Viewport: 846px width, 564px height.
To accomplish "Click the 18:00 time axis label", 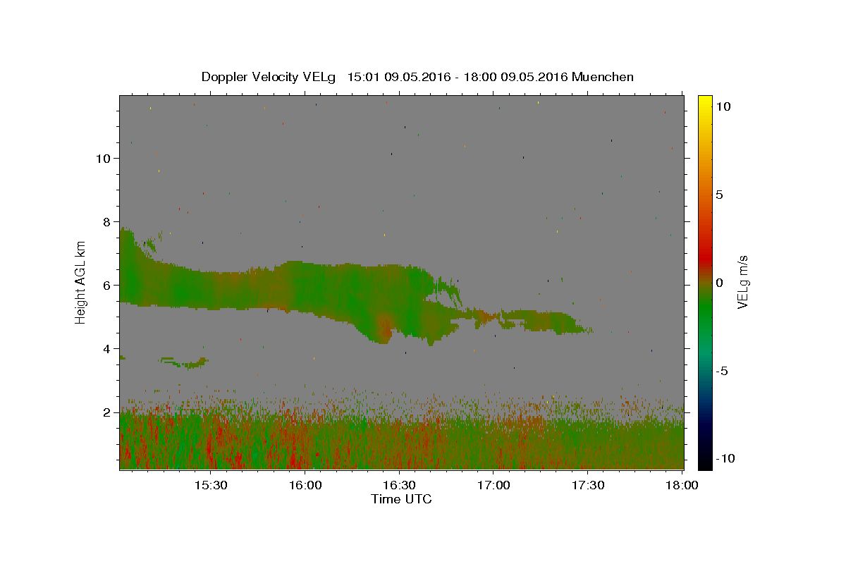I will pyautogui.click(x=682, y=486).
